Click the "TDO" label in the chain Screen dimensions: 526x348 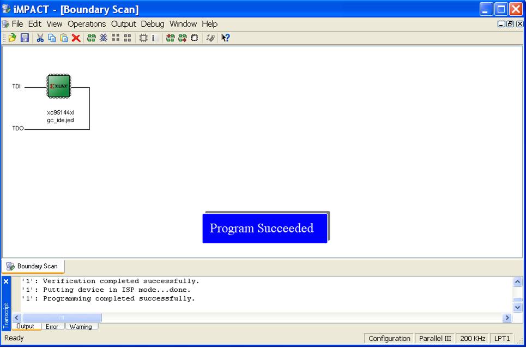pyautogui.click(x=18, y=128)
